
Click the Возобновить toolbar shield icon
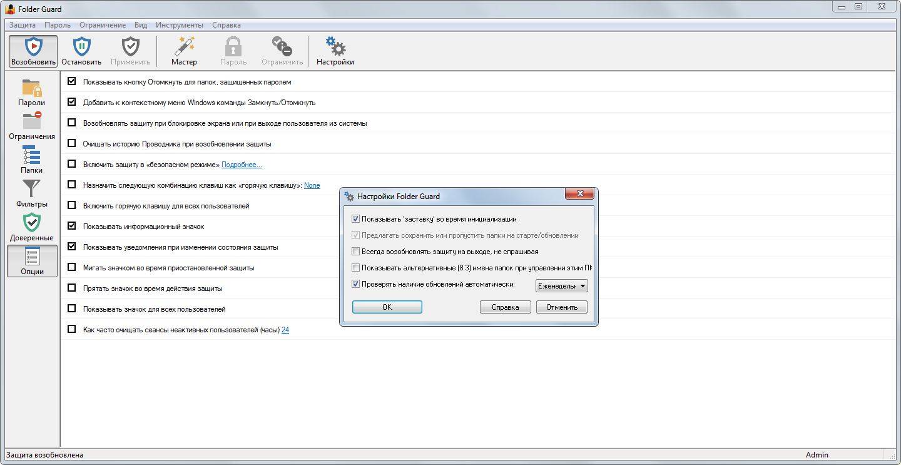(x=33, y=46)
